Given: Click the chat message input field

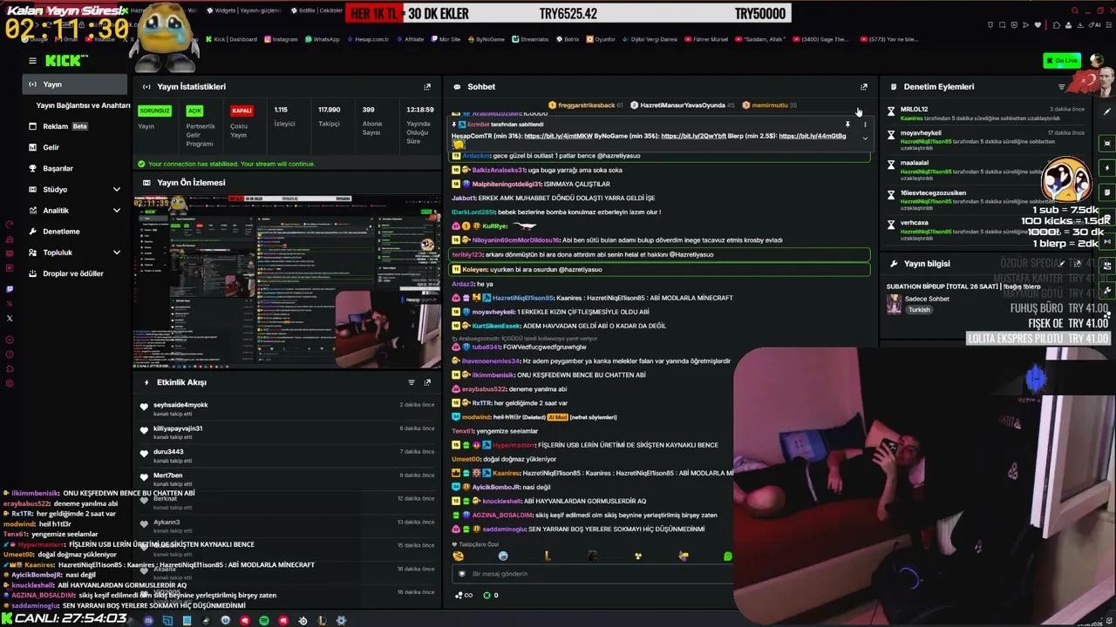Looking at the screenshot, I should [x=593, y=574].
